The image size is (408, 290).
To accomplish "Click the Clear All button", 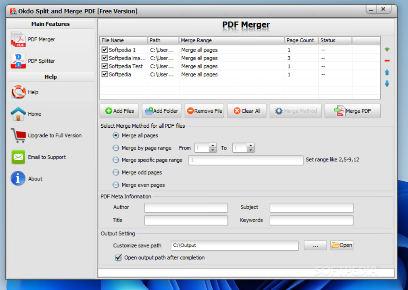I will (x=246, y=111).
